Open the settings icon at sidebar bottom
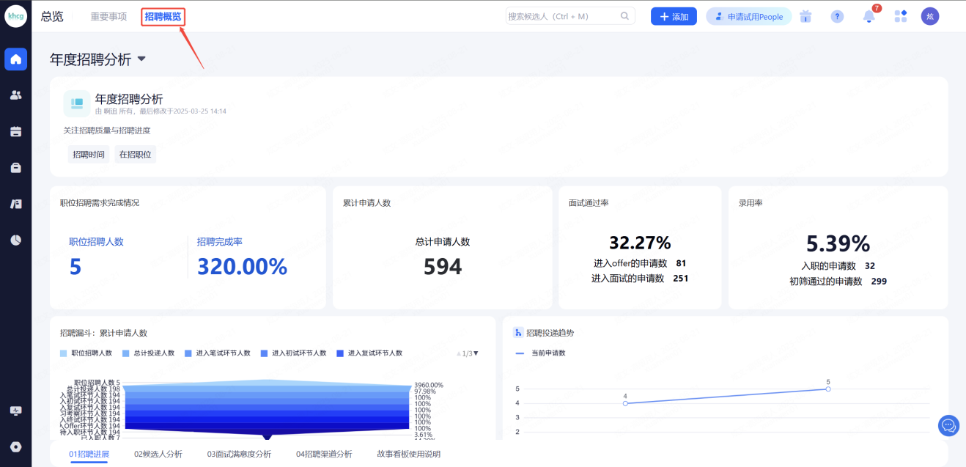This screenshot has height=467, width=966. point(16,446)
